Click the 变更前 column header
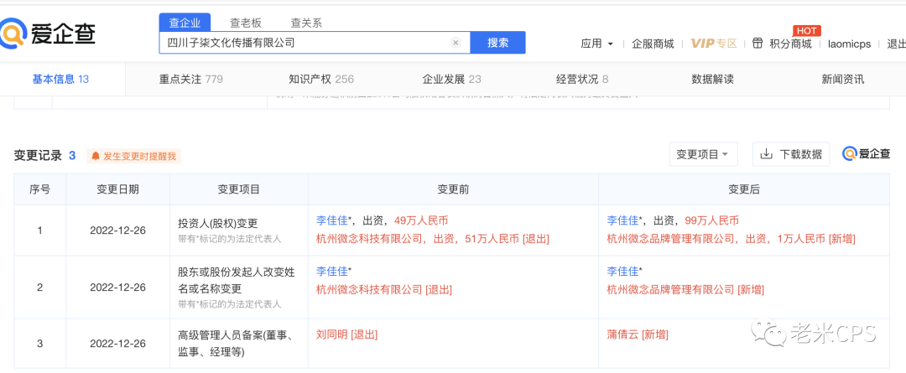Viewport: 906px width, 373px height. [453, 189]
